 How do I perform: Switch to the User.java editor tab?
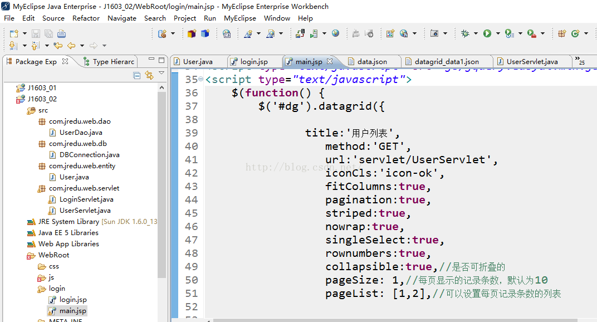[198, 61]
